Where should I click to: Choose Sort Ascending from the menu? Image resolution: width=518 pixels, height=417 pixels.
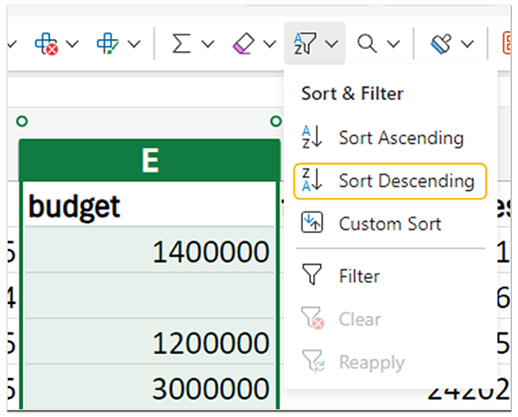coord(400,137)
